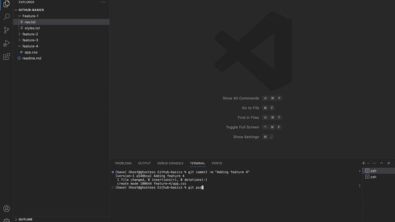
Task: Open the Source Control view icon
Action: click(6, 30)
